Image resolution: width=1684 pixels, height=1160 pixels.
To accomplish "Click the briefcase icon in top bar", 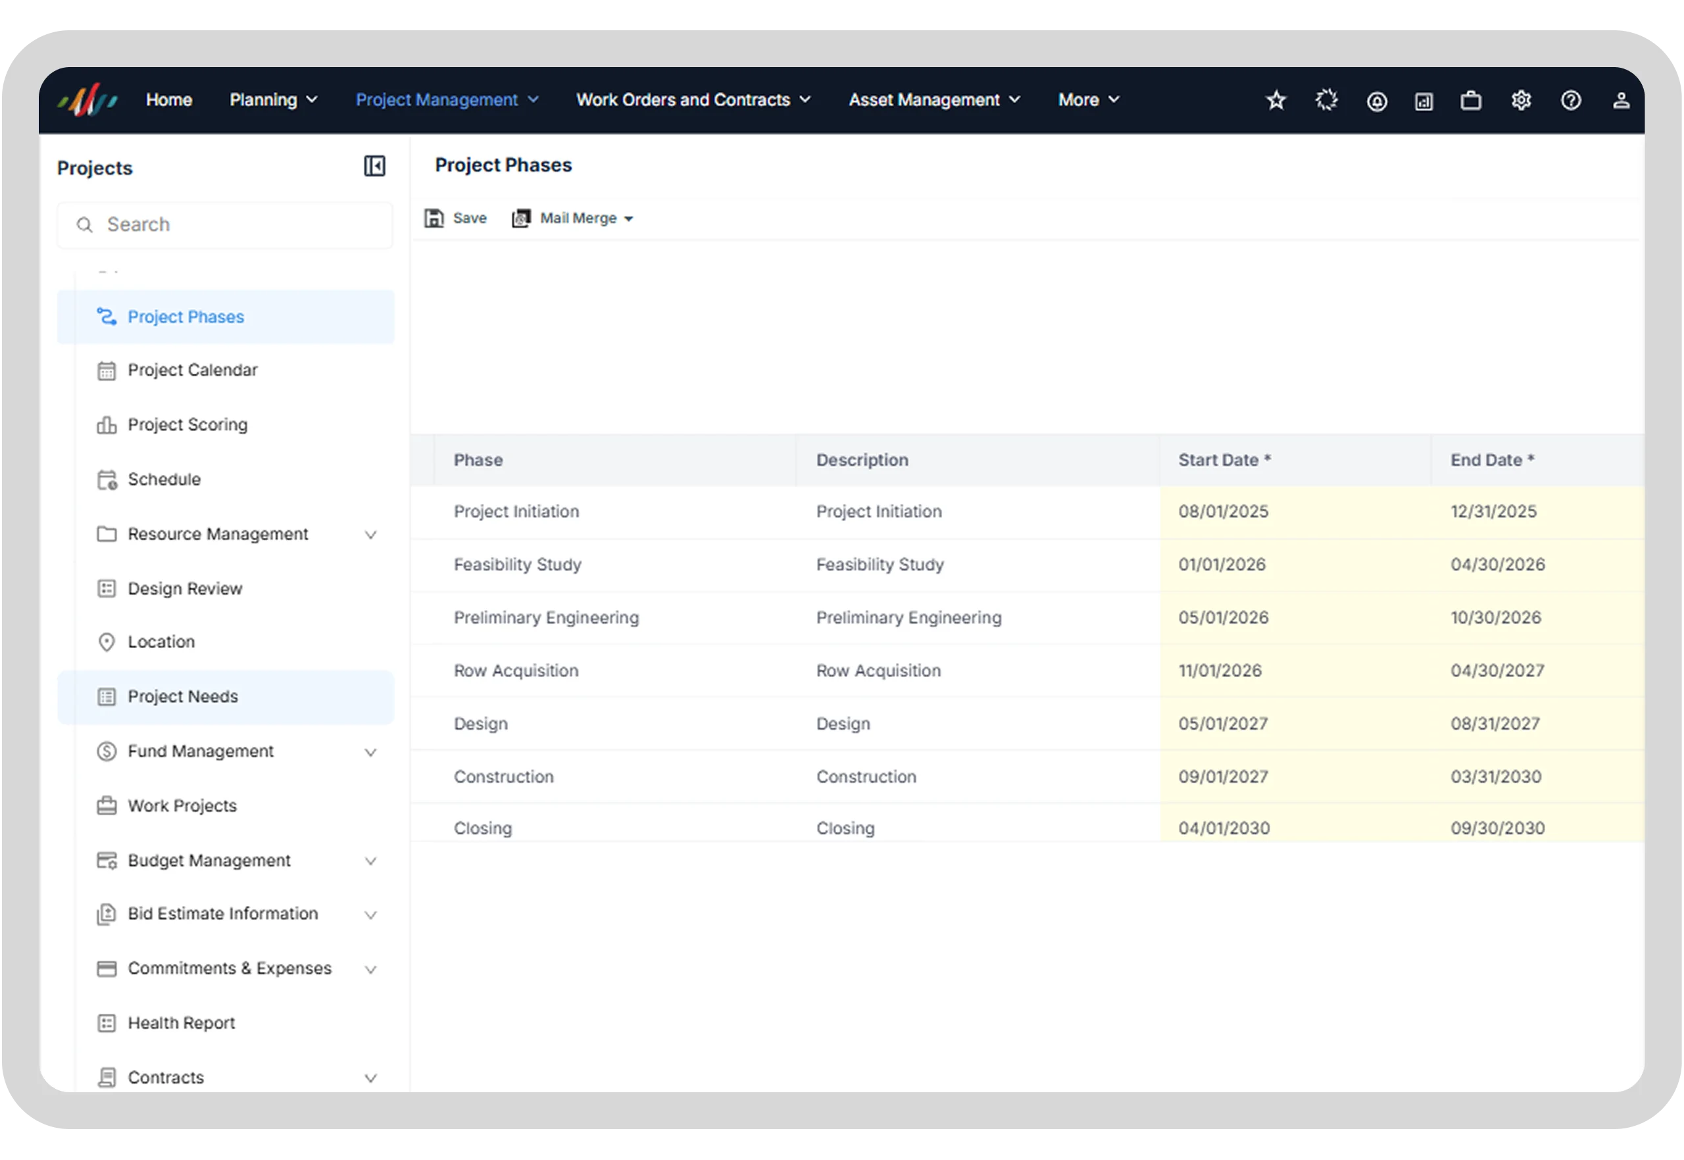I will pos(1470,100).
